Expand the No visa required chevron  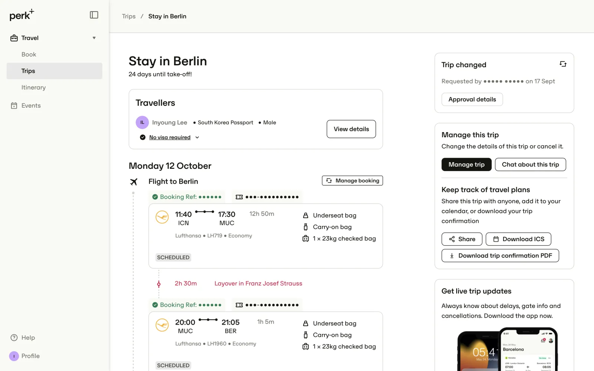[x=197, y=137]
